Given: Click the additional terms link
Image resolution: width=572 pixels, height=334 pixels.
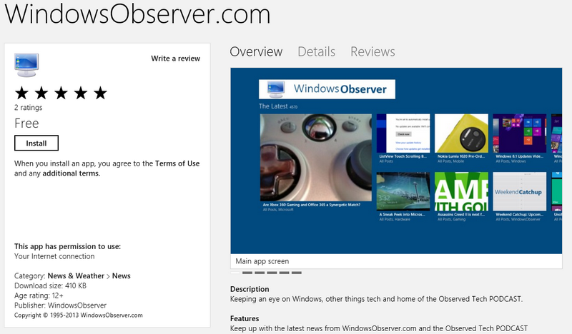Looking at the screenshot, I should [x=71, y=173].
